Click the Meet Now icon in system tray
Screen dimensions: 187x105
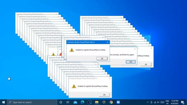pos(151,102)
